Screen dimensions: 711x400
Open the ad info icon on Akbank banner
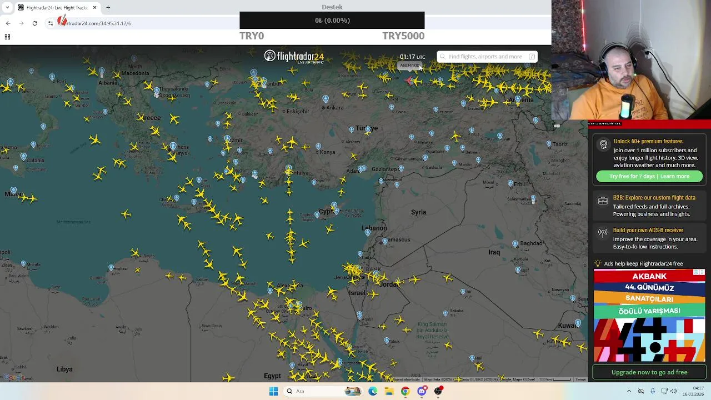point(696,272)
